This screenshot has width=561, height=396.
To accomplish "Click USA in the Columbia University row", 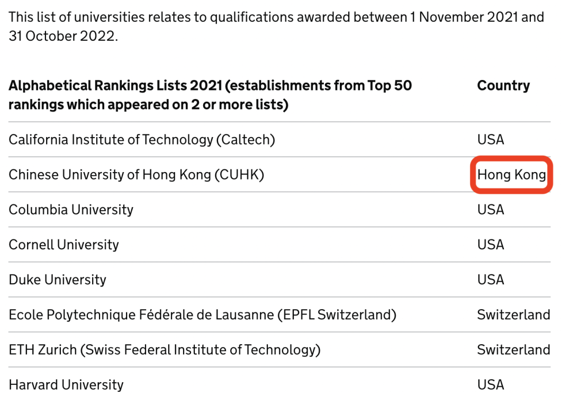I will [x=491, y=210].
